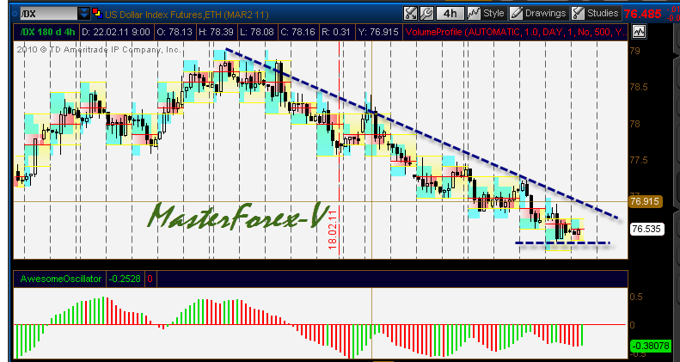Click the D: 22.02.11 9:00 date value
Screen dimensions: 680x362
[116, 32]
